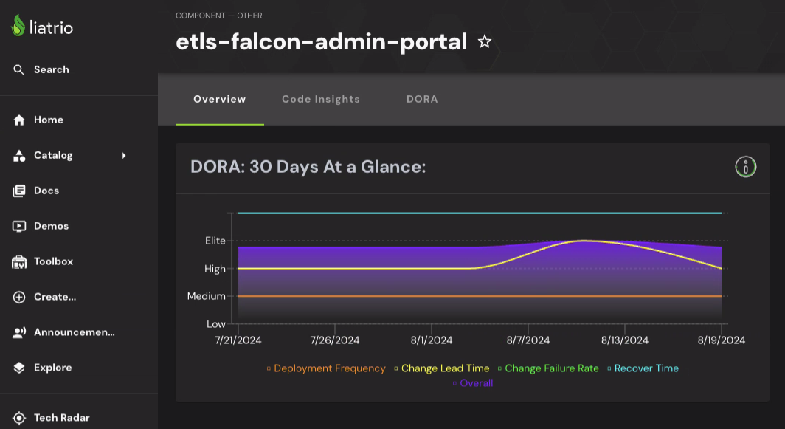Click the Liatrio flame logo
The image size is (785, 429).
click(18, 26)
